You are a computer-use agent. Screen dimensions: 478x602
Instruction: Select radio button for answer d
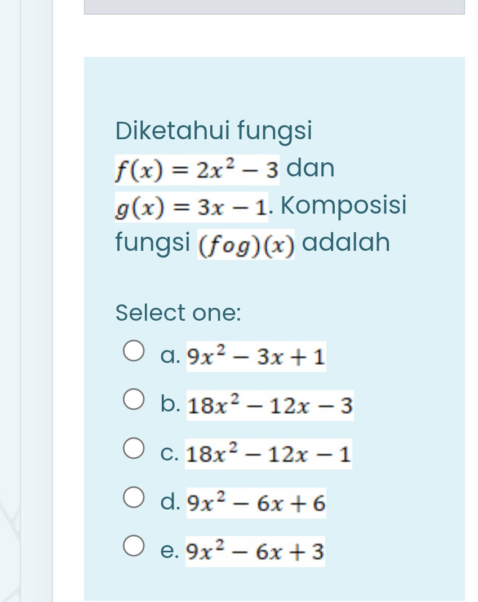[x=134, y=496]
